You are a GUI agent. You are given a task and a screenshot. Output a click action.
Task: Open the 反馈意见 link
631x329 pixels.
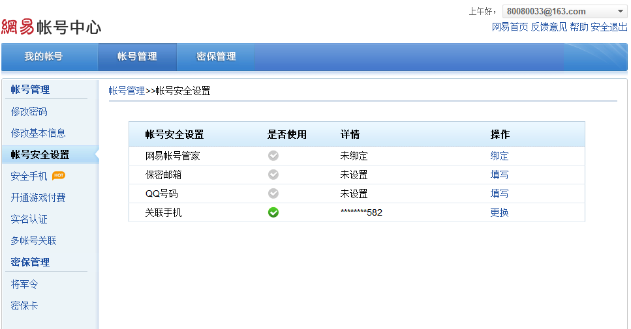click(549, 27)
